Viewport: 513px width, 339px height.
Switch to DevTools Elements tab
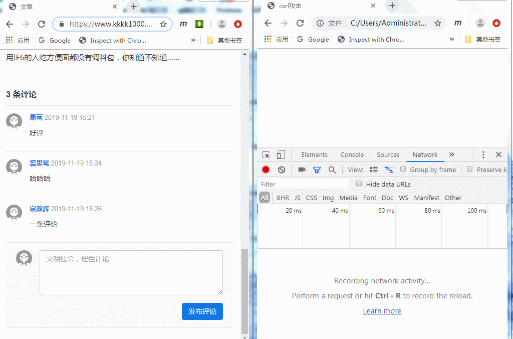[315, 154]
